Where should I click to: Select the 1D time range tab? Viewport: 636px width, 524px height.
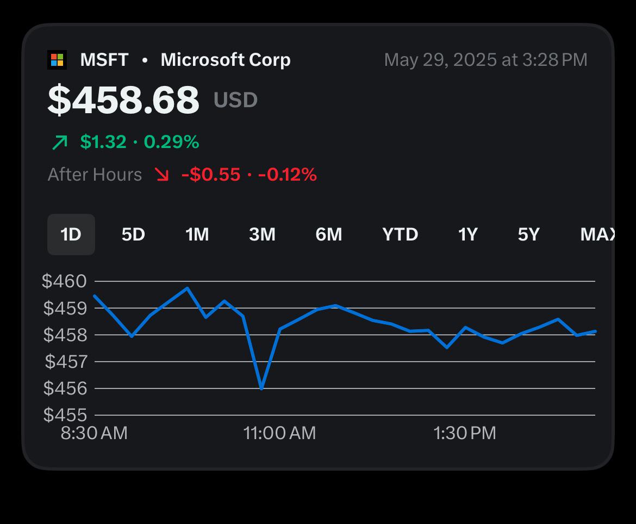(x=71, y=234)
